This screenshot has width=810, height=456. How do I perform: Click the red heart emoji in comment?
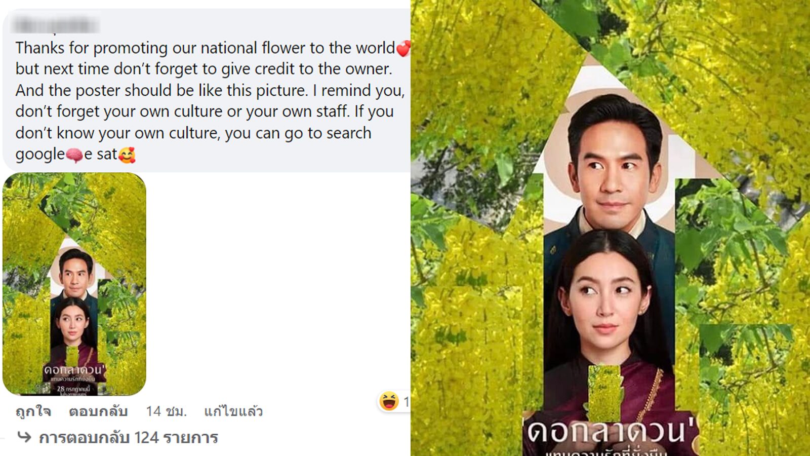[x=403, y=49]
